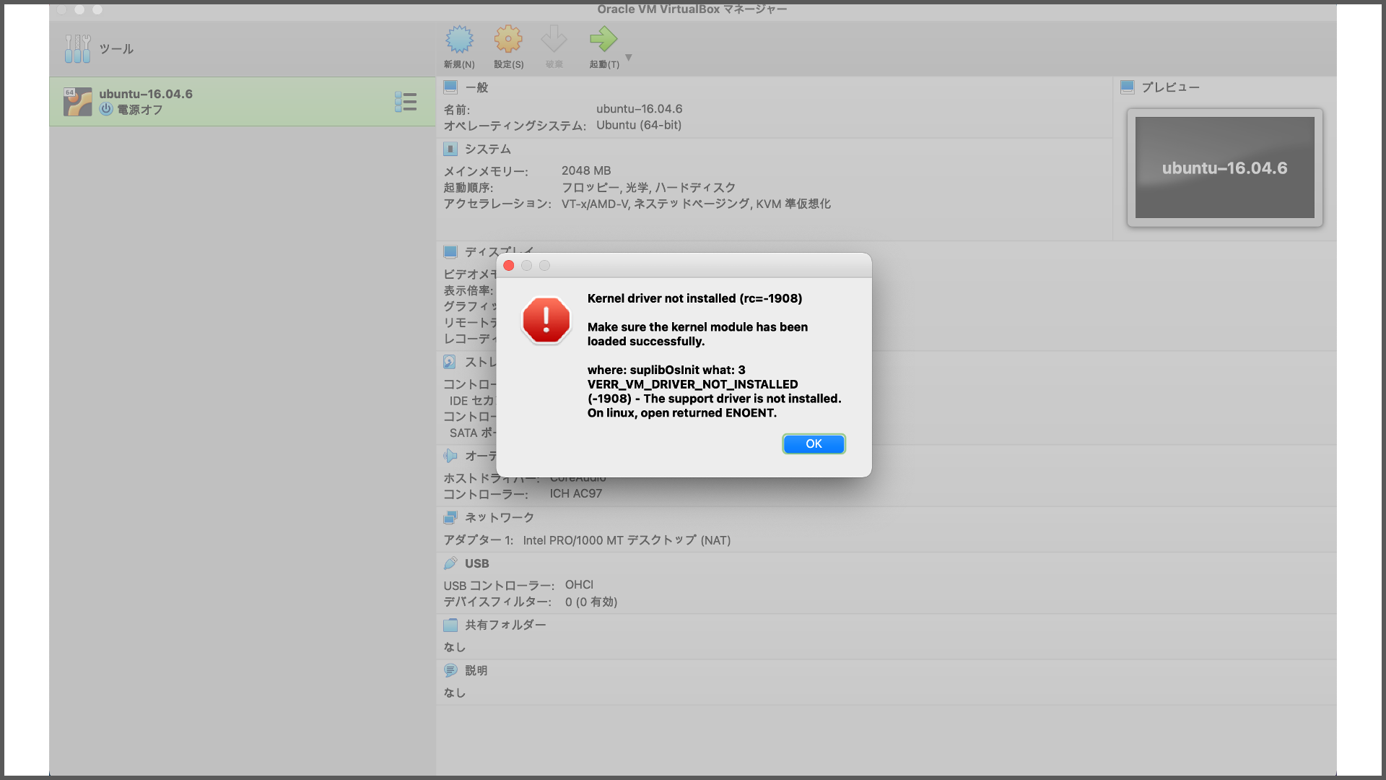
Task: Open the General (一般) section heading
Action: (476, 87)
